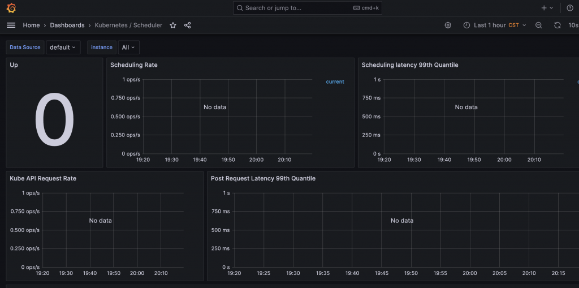The image size is (579, 288).
Task: Click the CST timezone label
Action: pyautogui.click(x=513, y=25)
